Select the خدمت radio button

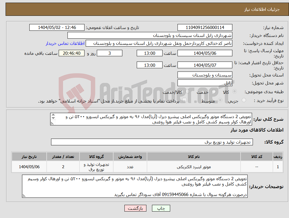pos(213,91)
